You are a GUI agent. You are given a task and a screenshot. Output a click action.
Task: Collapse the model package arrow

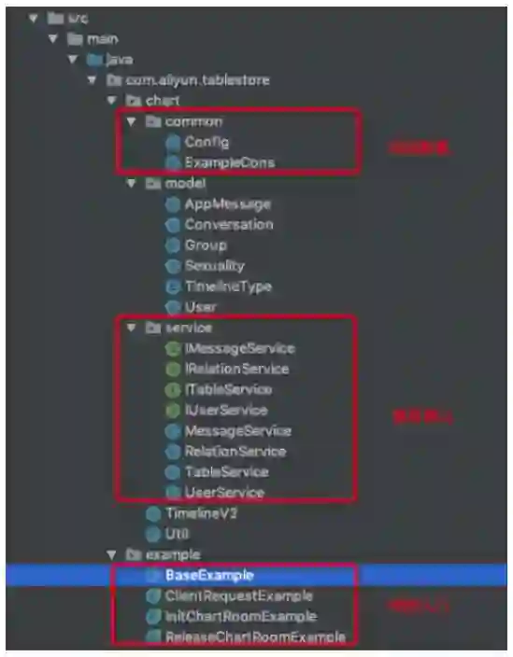coord(132,183)
